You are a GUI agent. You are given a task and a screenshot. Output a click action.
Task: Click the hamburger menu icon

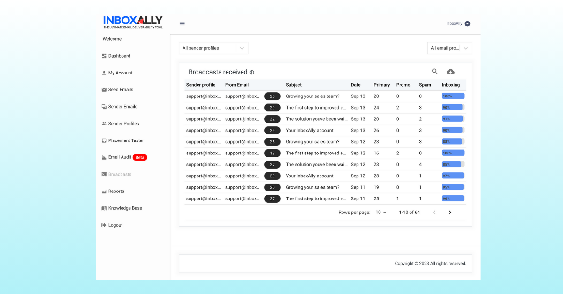coord(182,24)
